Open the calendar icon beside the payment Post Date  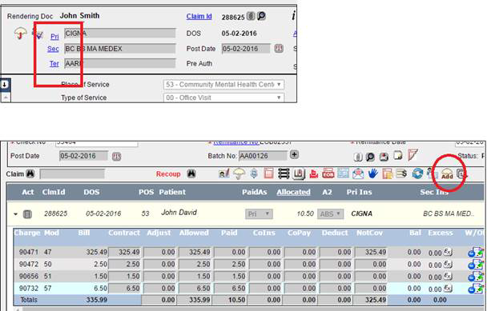[116, 156]
